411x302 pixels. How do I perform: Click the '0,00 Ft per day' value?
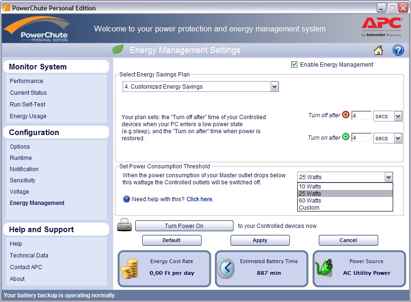(172, 273)
